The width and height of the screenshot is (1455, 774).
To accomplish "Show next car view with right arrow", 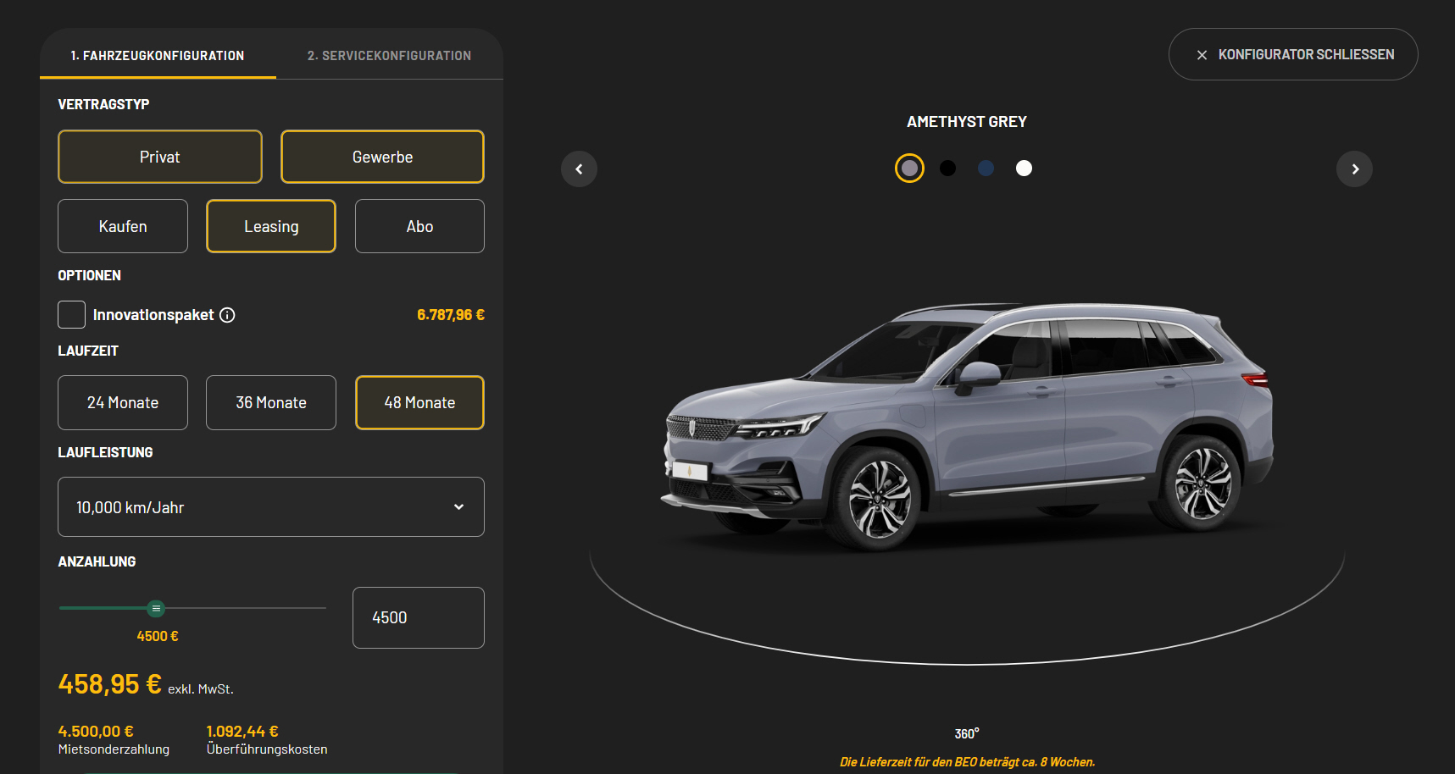I will [1354, 169].
